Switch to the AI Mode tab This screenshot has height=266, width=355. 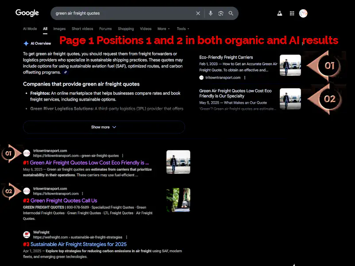click(x=30, y=29)
